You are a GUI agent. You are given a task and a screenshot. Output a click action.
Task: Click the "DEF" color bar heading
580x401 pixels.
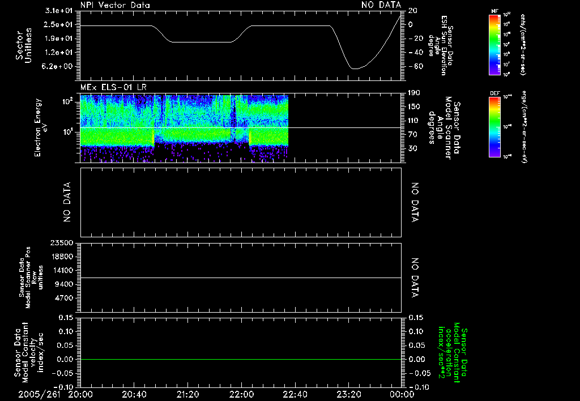495,93
